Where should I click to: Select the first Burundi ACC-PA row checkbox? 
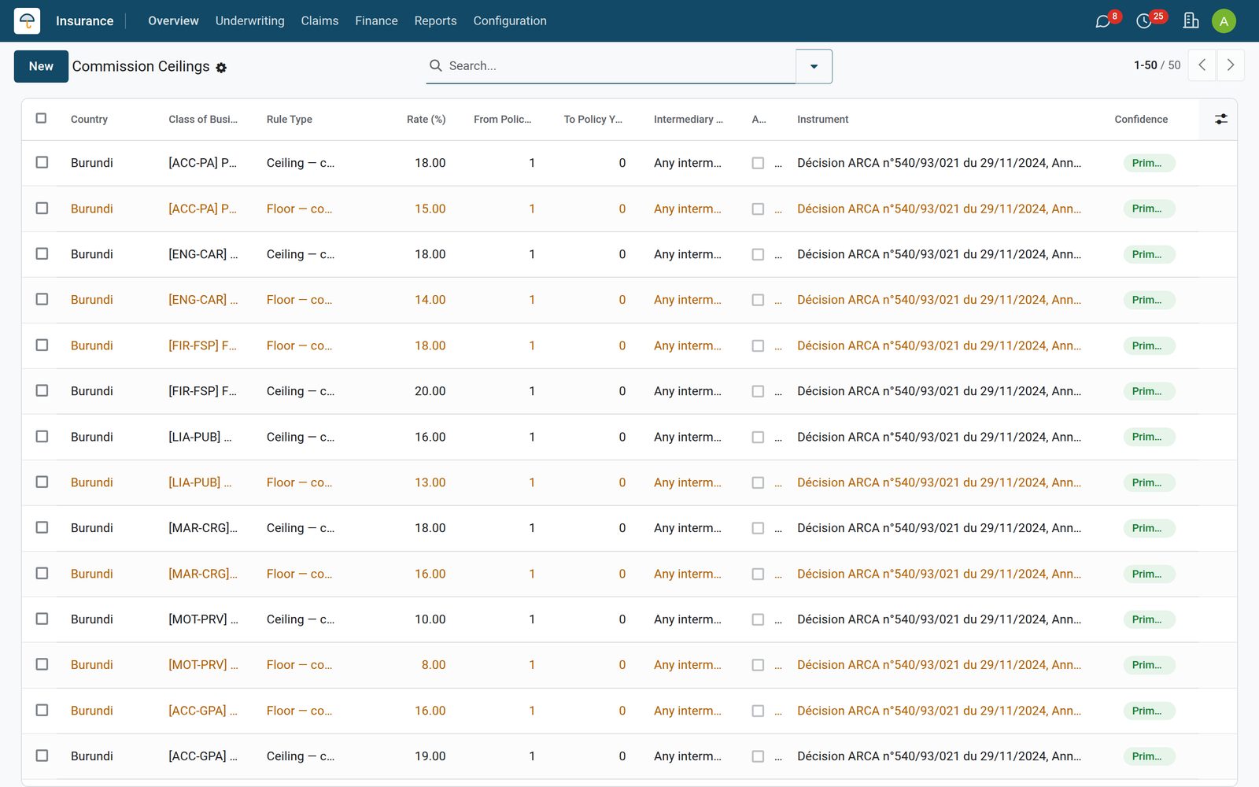point(42,162)
